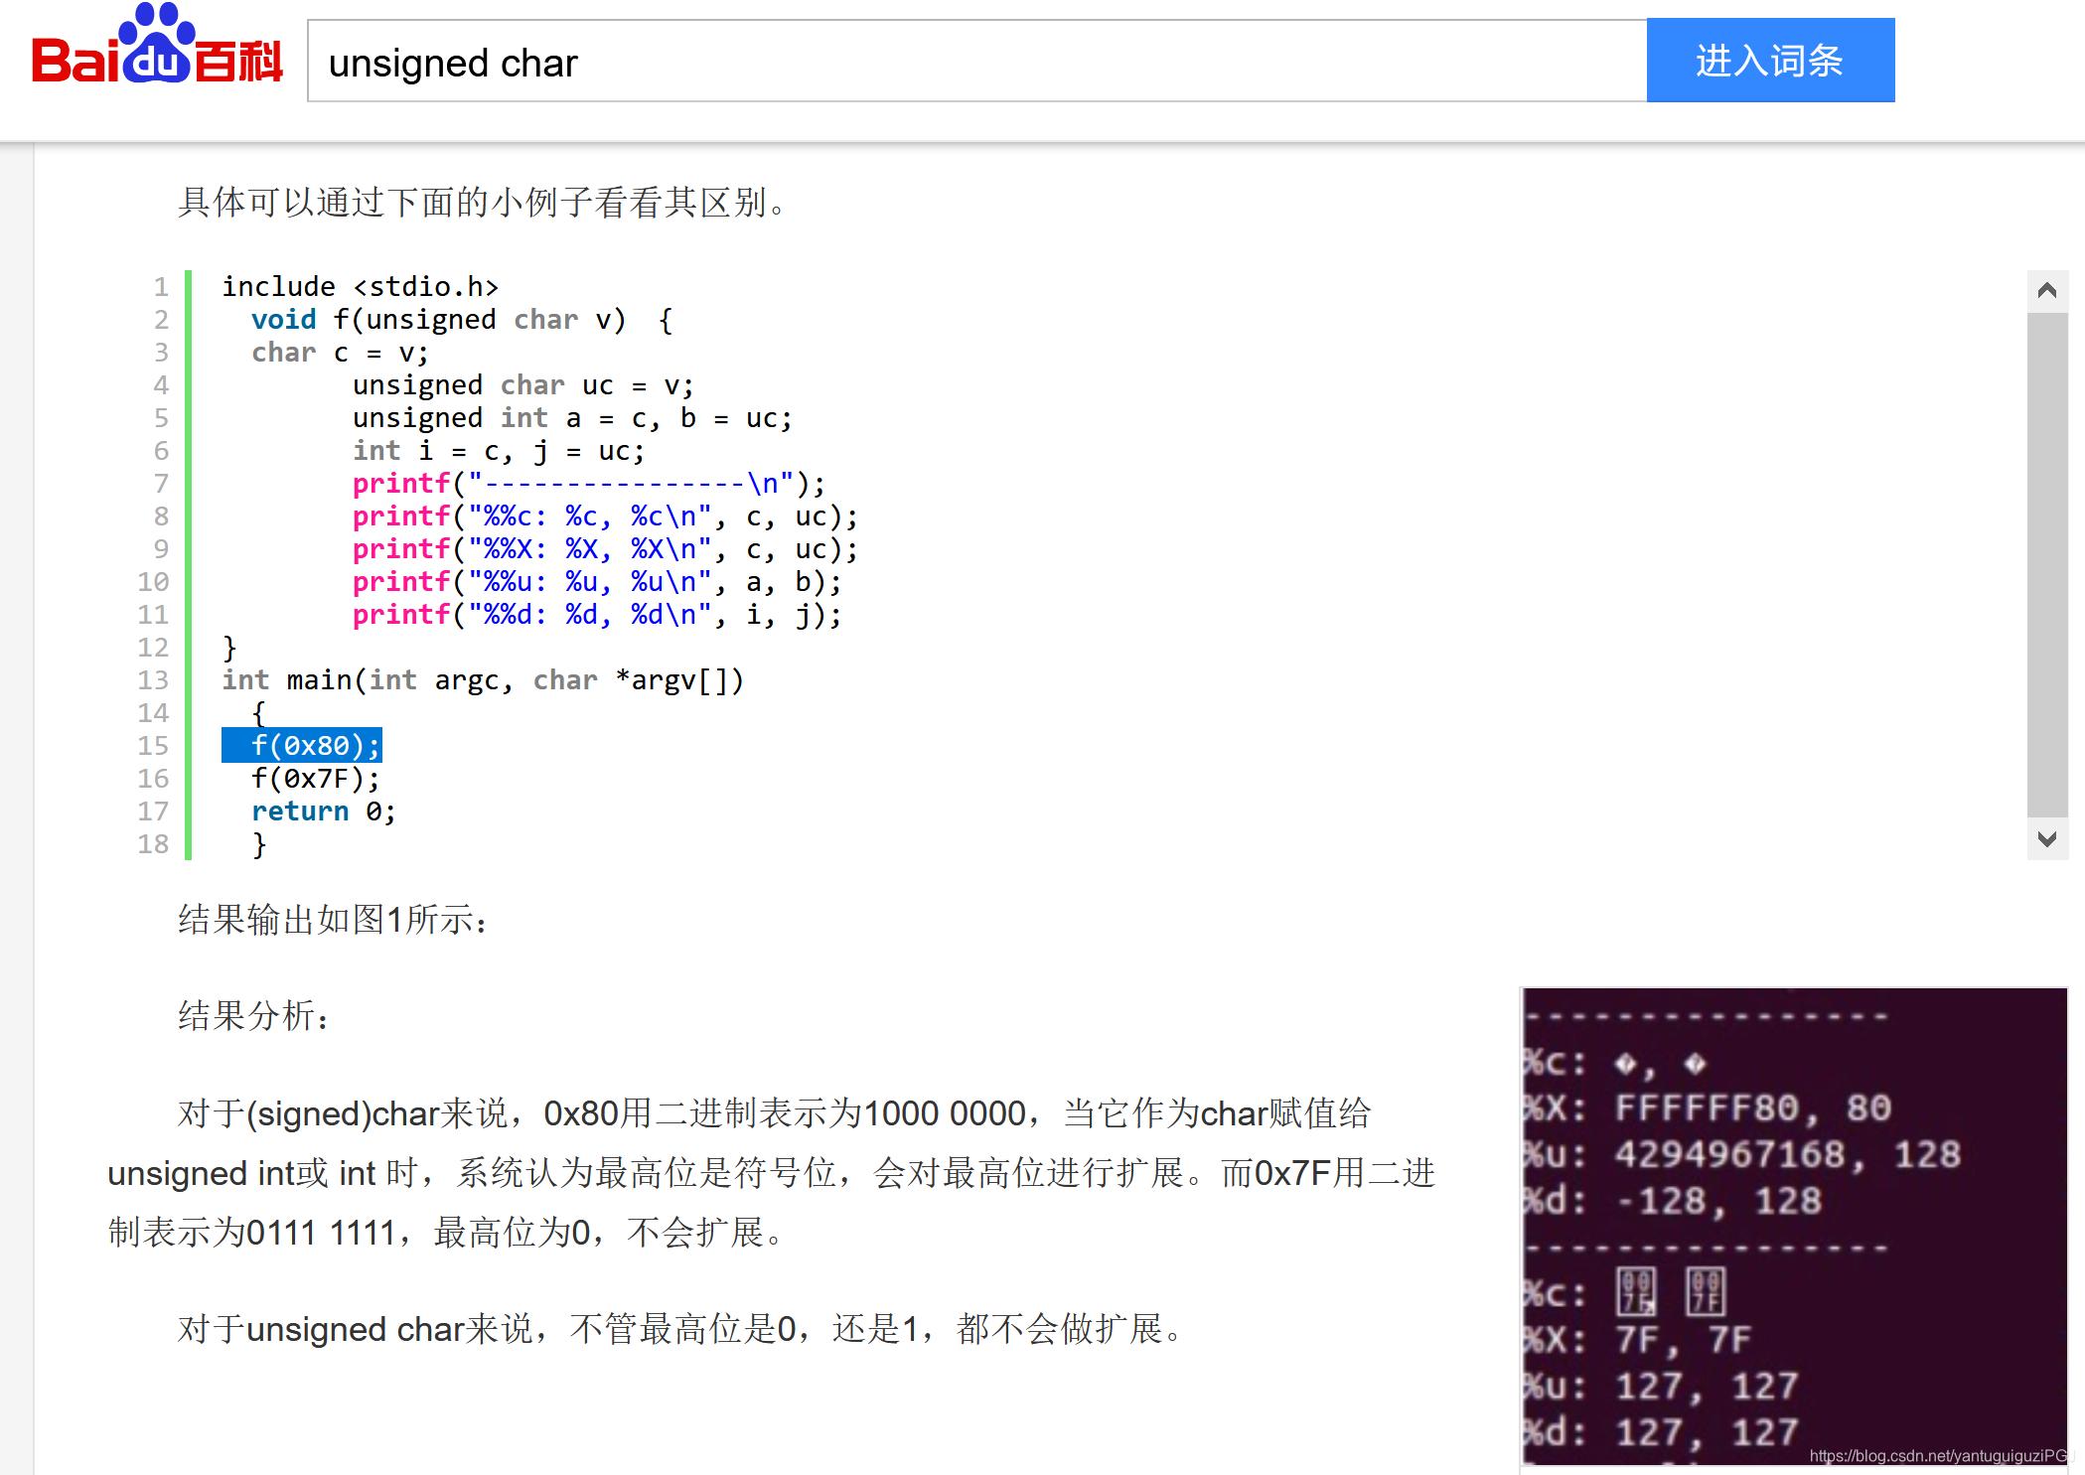Click the 进入词条 search button
The height and width of the screenshot is (1475, 2085).
click(x=1769, y=61)
